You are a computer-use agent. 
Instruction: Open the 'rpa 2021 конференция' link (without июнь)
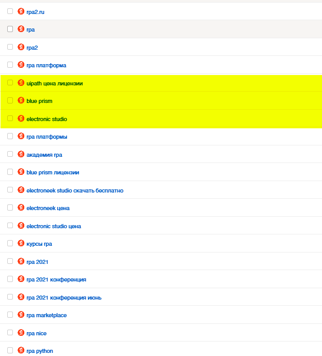56,280
